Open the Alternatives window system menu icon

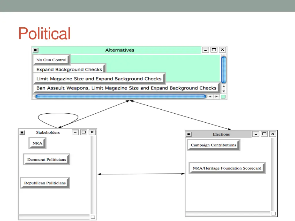pos(35,50)
